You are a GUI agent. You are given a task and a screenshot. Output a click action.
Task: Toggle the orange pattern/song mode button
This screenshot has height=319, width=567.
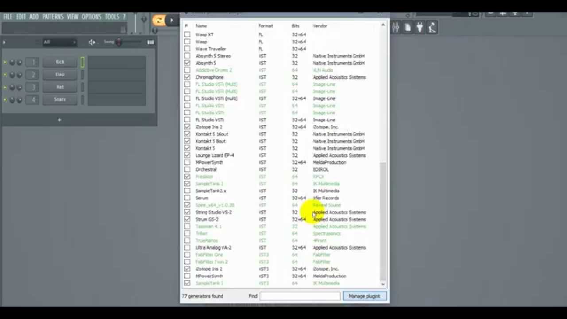pyautogui.click(x=158, y=19)
